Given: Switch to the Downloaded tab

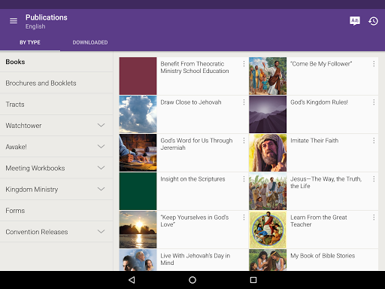Looking at the screenshot, I should coord(90,42).
